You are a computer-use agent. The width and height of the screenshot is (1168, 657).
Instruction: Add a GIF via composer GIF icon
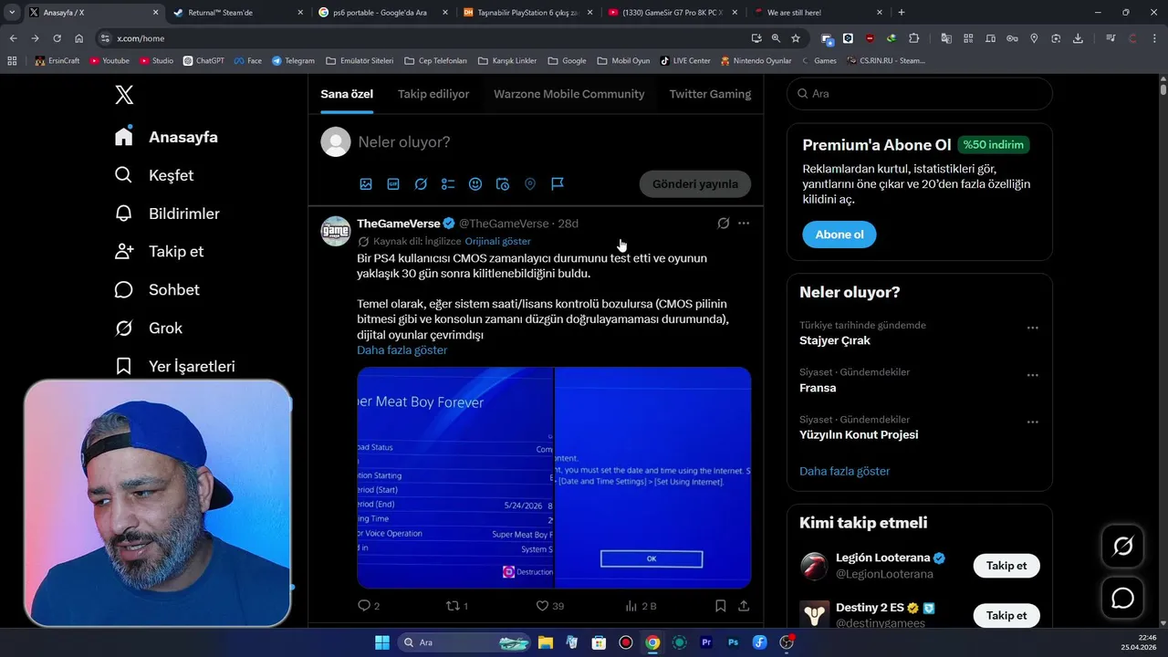coord(393,183)
